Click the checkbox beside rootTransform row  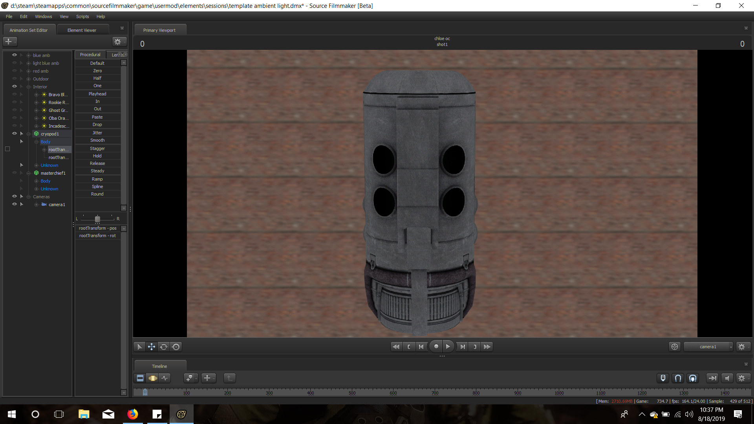(x=7, y=149)
